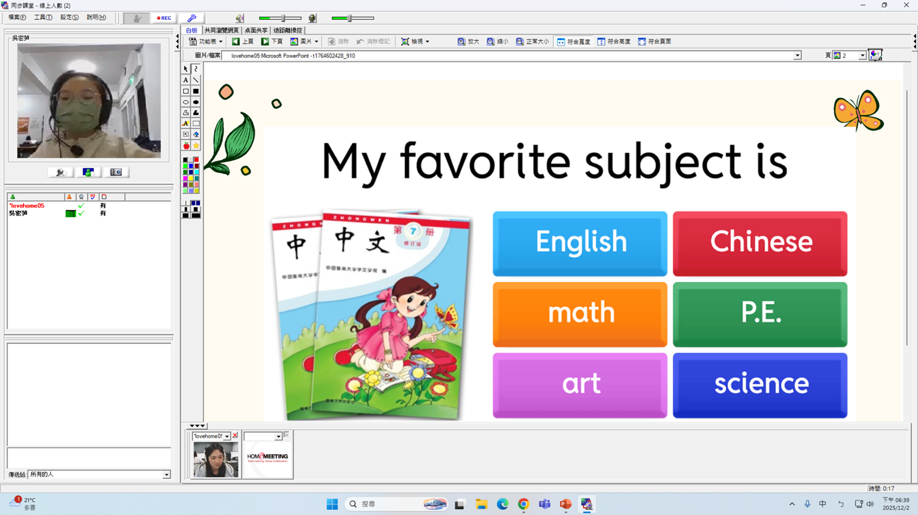Open the 功能表 dropdown menu
The height and width of the screenshot is (515, 918).
tap(206, 41)
